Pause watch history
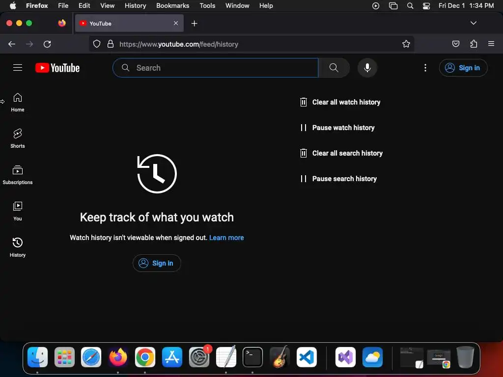 (337, 128)
